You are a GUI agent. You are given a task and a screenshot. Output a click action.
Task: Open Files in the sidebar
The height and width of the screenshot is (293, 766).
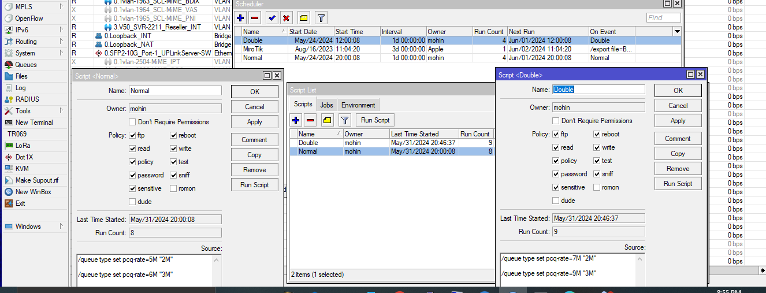pos(21,76)
